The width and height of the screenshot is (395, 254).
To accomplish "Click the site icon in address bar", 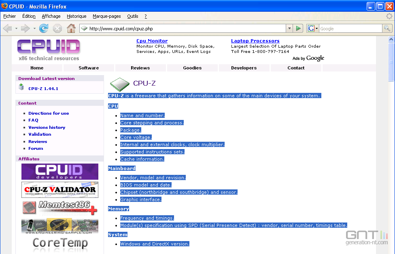I will [x=84, y=28].
